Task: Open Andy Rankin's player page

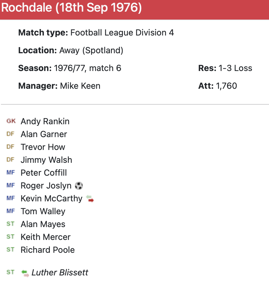Action: (45, 121)
